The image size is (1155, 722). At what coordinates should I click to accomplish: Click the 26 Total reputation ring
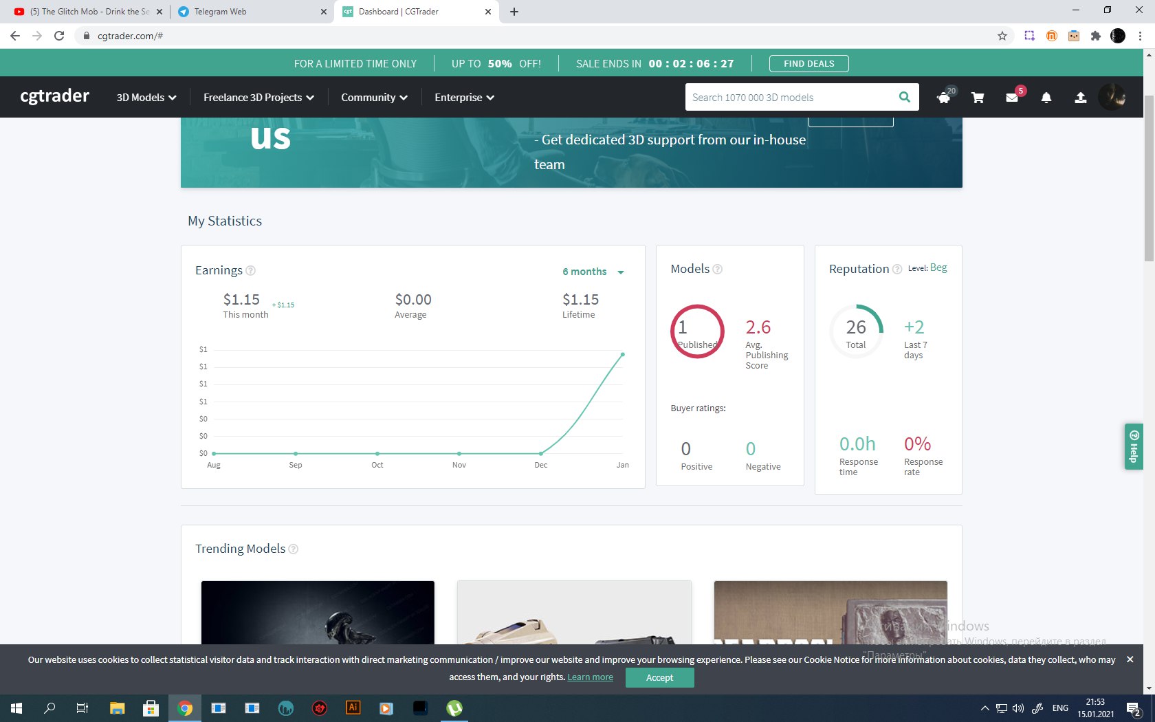click(856, 331)
